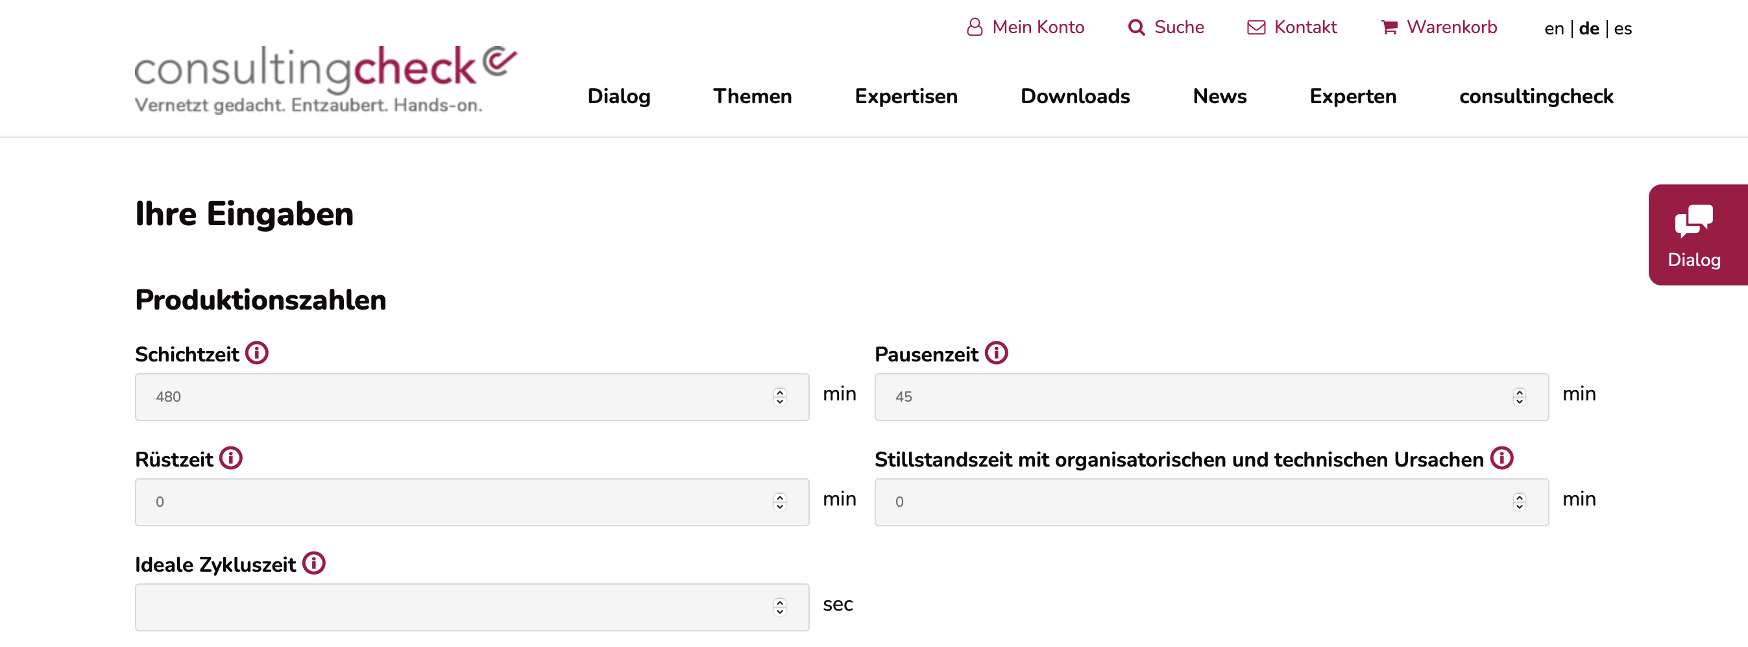Click the Ideale Zykluszeit input field
This screenshot has width=1748, height=647.
(472, 607)
